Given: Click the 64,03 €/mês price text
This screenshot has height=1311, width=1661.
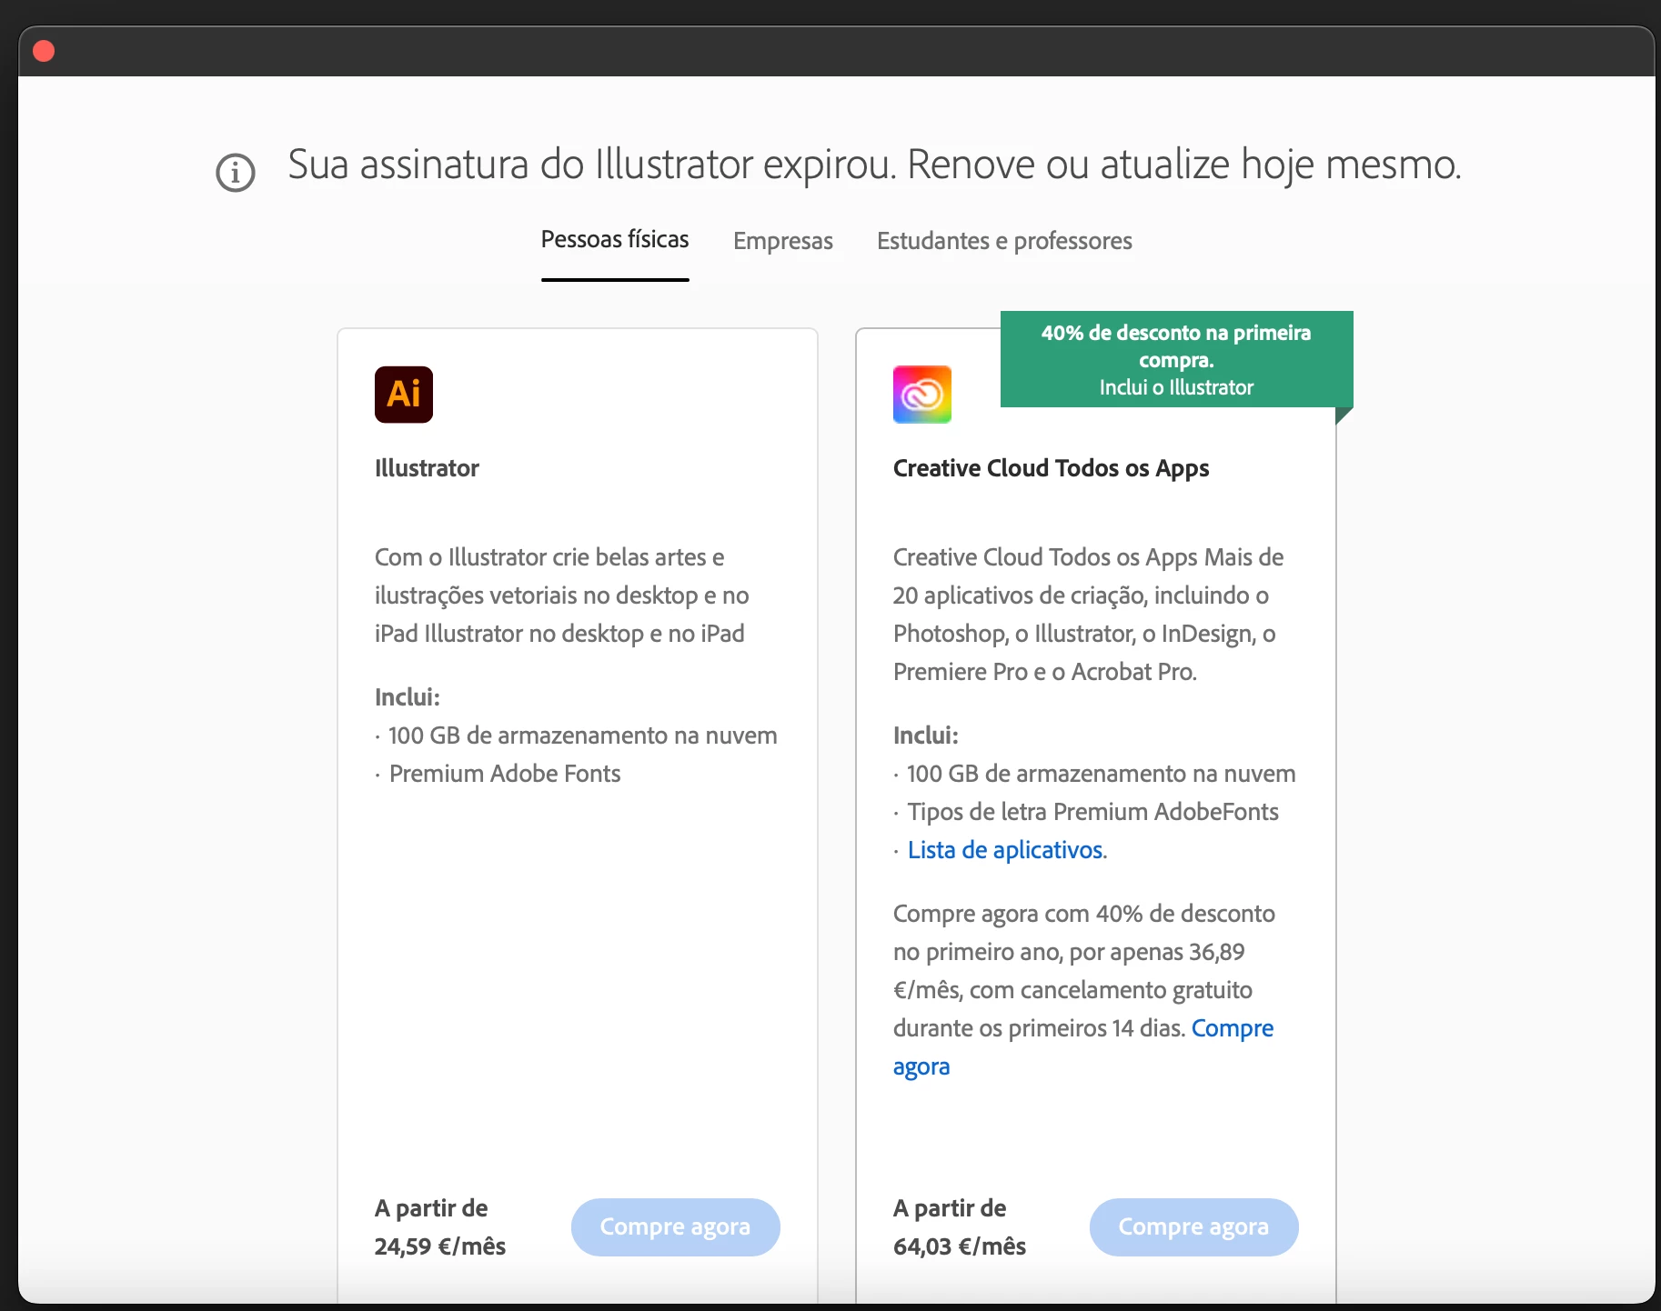Looking at the screenshot, I should pyautogui.click(x=960, y=1246).
